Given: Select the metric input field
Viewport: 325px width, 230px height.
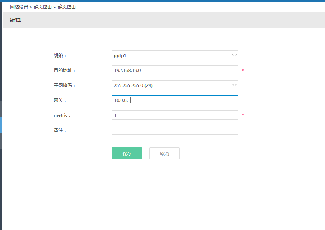Looking at the screenshot, I should 175,115.
